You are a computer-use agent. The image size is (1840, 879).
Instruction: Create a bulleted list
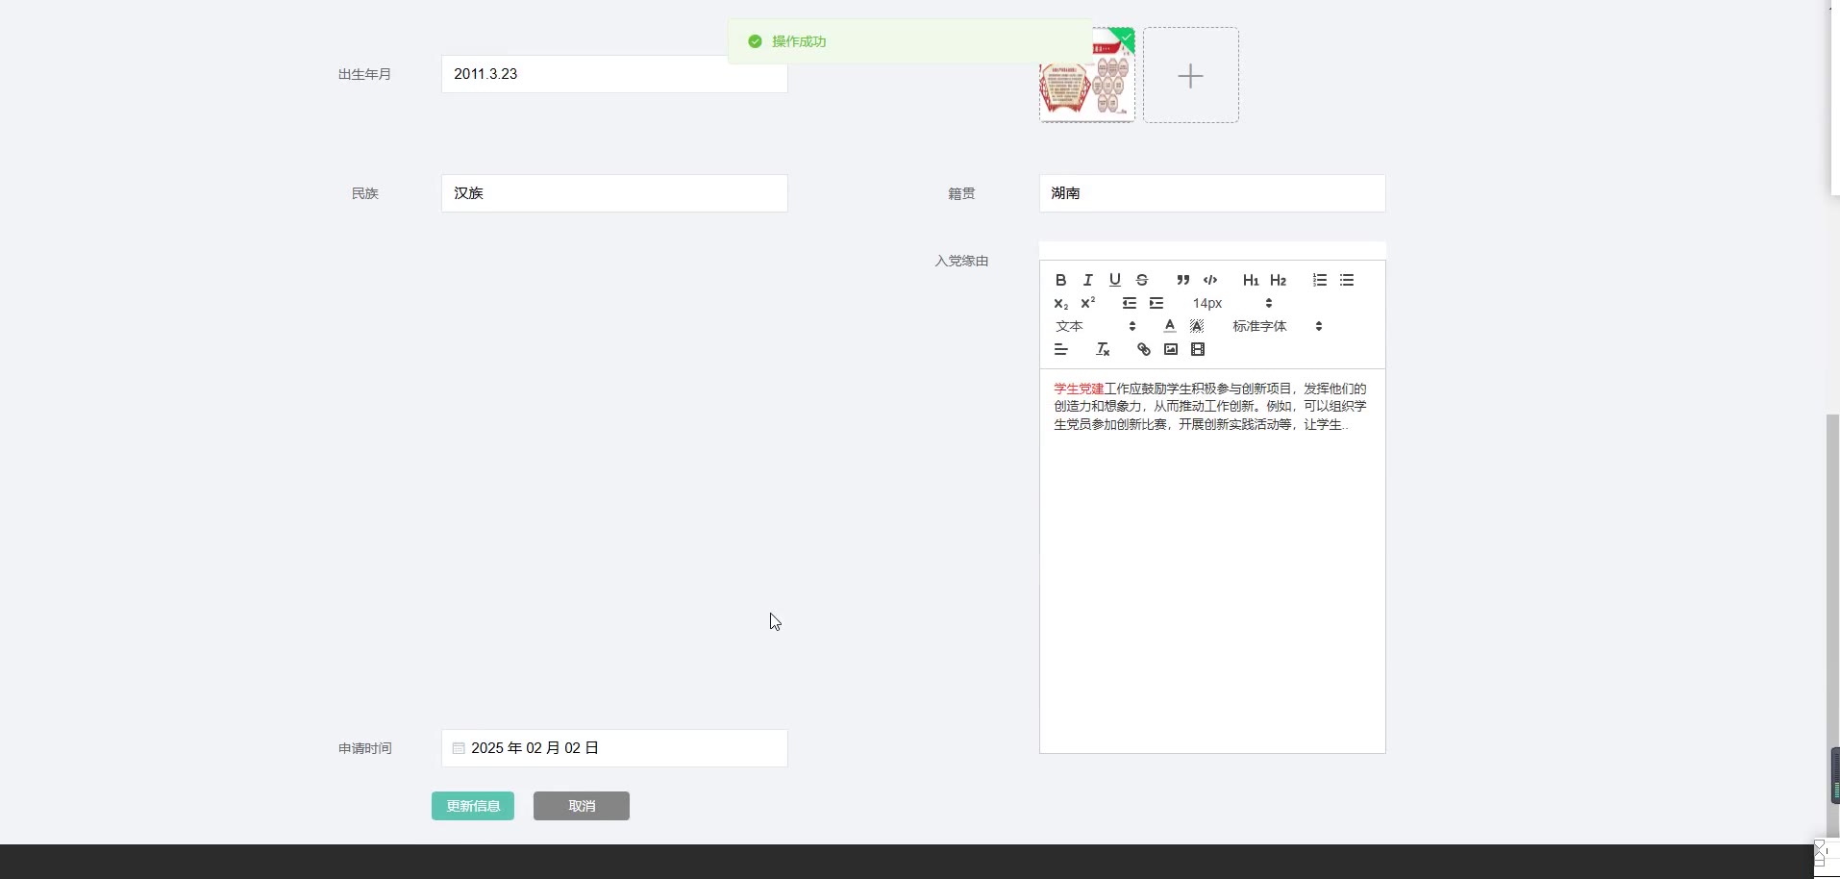(x=1347, y=280)
